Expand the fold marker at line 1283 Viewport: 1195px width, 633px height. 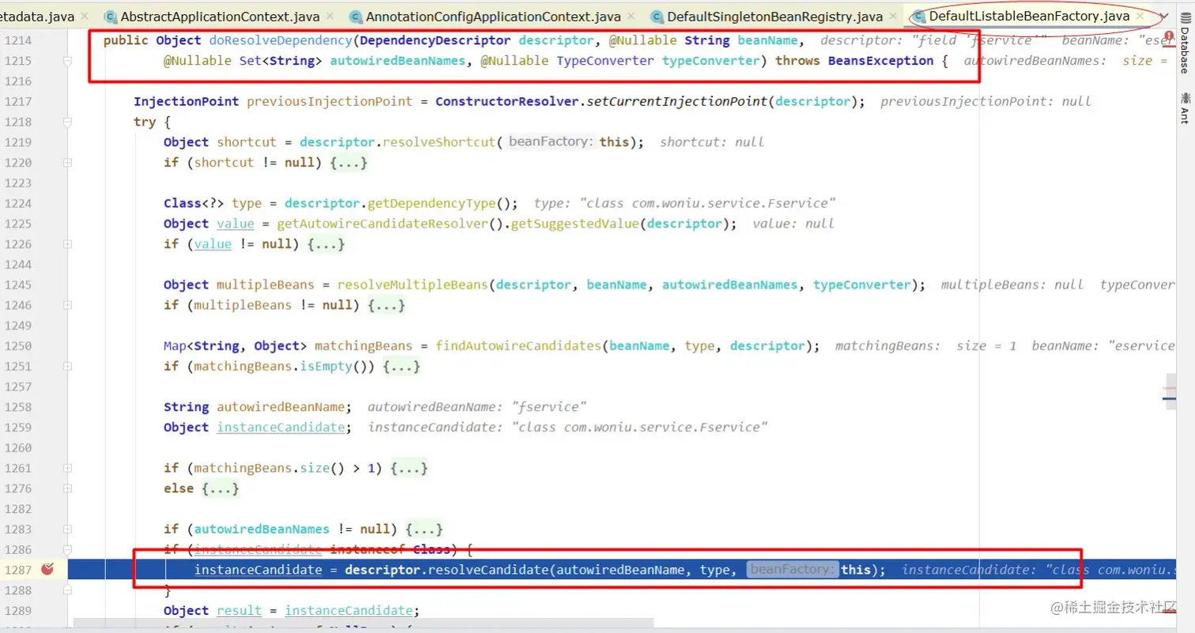tap(68, 529)
